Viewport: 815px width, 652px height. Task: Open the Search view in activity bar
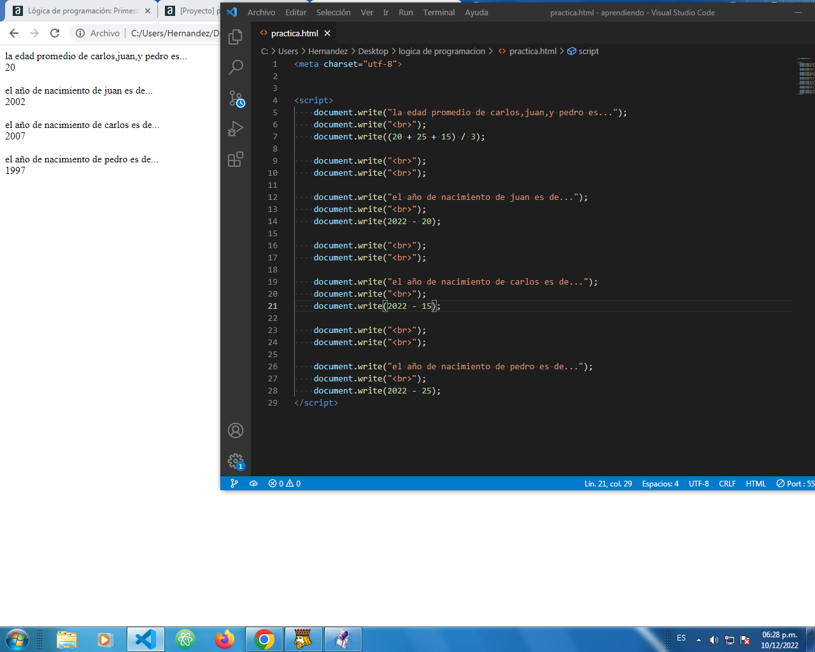[236, 67]
